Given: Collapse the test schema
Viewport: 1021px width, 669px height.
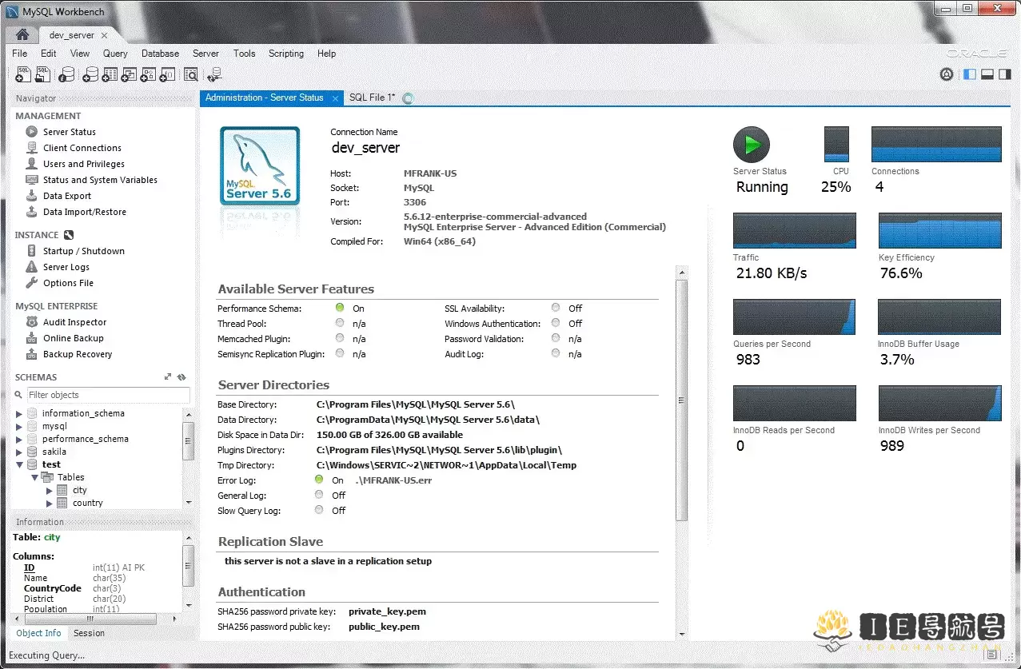Looking at the screenshot, I should pyautogui.click(x=20, y=464).
